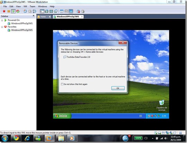Image resolution: width=187 pixels, height=143 pixels.
Task: Close the Removable Devices dialog
Action: click(123, 43)
